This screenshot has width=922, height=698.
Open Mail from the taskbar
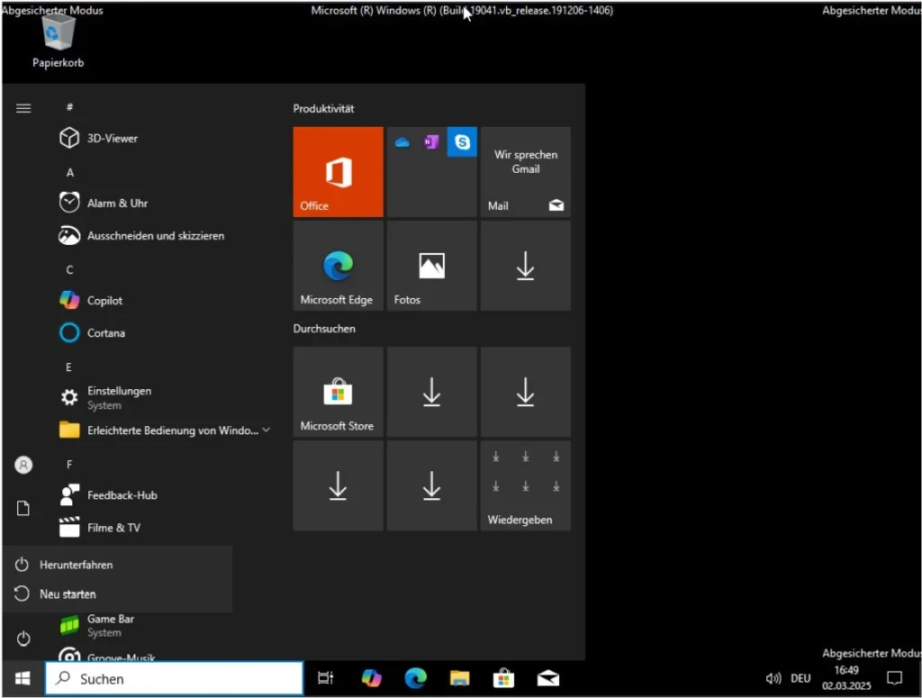coord(548,678)
